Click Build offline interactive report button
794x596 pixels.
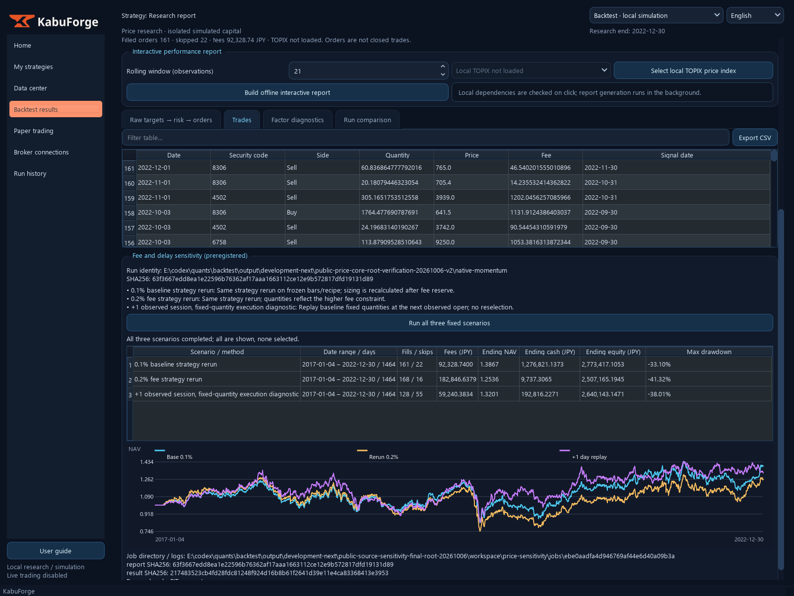287,92
